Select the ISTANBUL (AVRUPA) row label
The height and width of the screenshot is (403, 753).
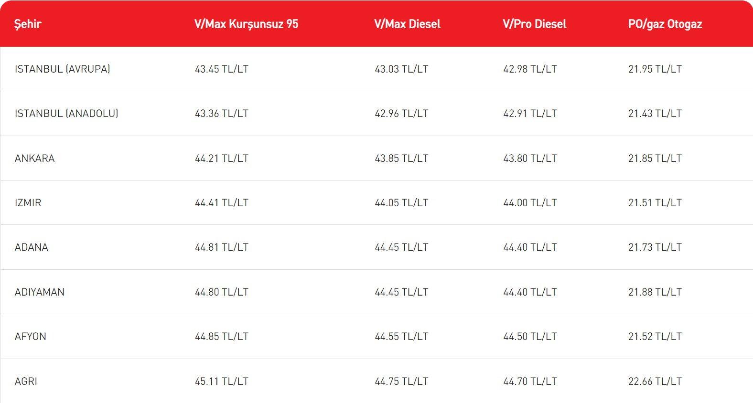(63, 69)
